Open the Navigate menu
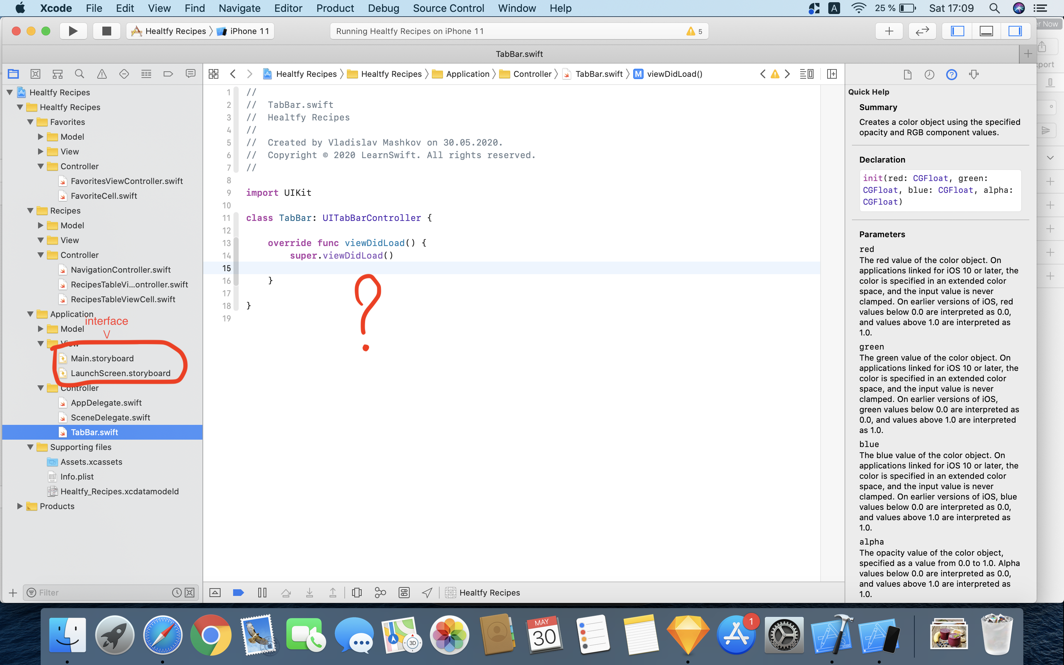The width and height of the screenshot is (1064, 665). (240, 8)
